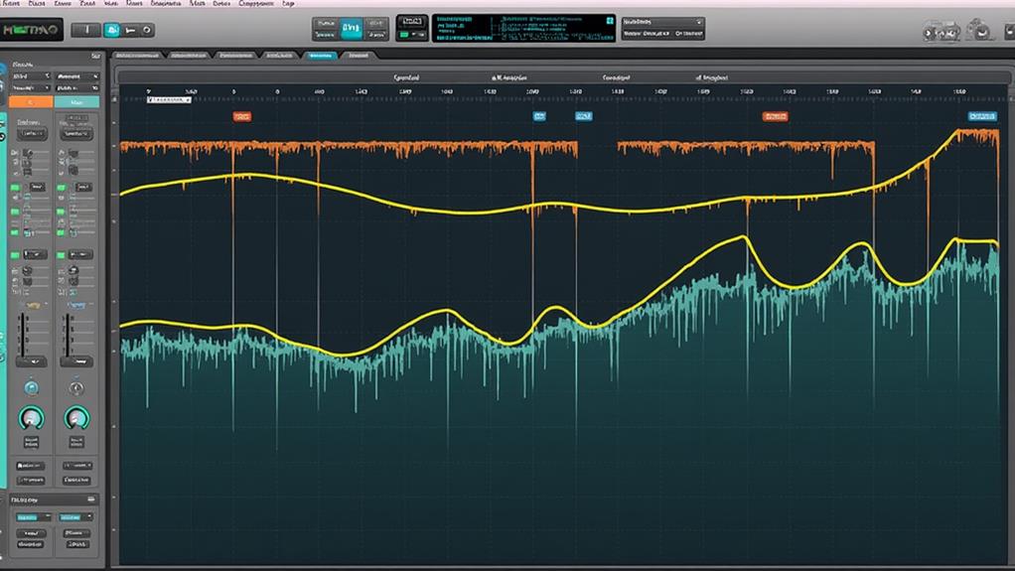Open the first menu in the menu bar

coord(11,3)
